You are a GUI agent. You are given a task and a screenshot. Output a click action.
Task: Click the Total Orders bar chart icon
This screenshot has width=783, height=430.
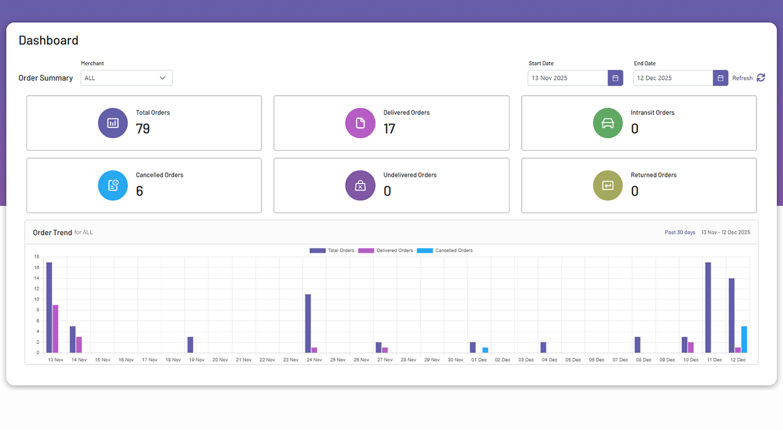113,123
